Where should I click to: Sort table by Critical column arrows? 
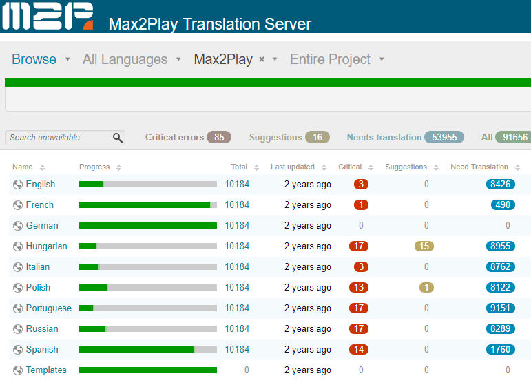(x=371, y=167)
